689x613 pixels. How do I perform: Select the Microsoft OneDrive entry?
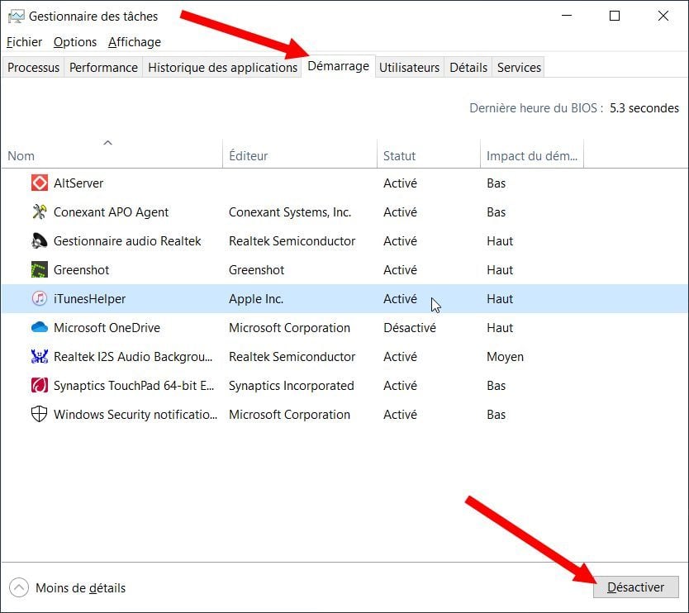click(x=107, y=328)
